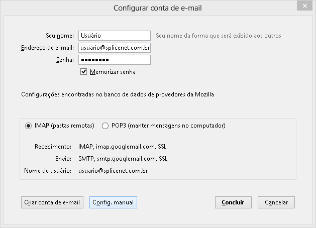Click the IMAP (pastas remotas) label text
The width and height of the screenshot is (316, 228).
point(64,126)
